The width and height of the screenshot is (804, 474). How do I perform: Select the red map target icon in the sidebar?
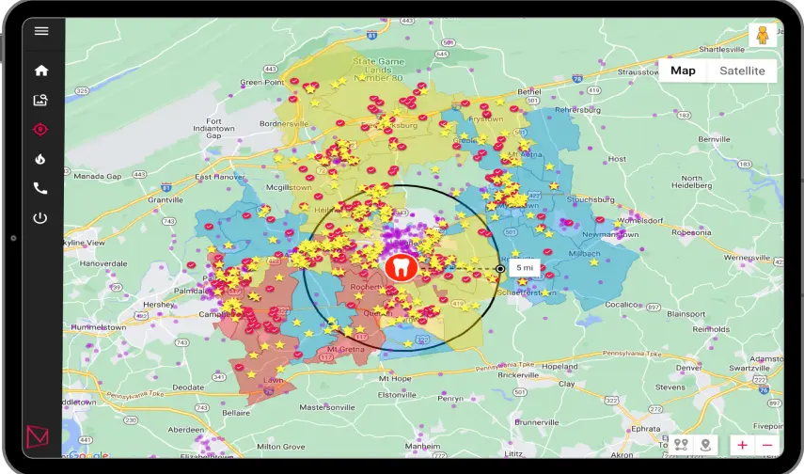pos(40,129)
